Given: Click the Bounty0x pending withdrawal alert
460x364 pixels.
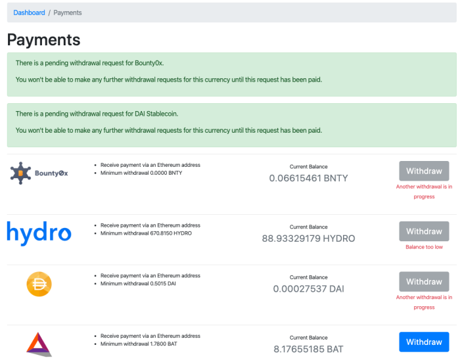Looking at the screenshot, I should (x=232, y=74).
